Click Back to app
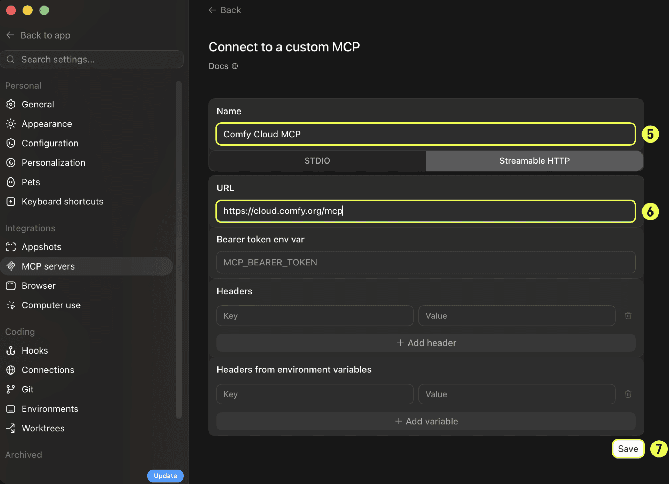This screenshot has height=484, width=669. [38, 35]
